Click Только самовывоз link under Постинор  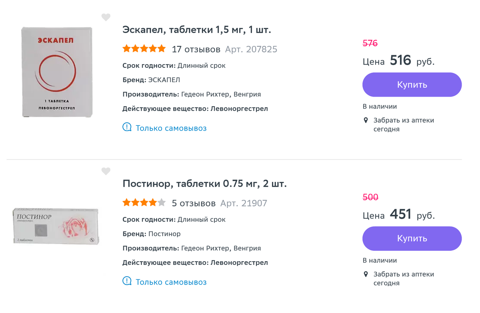pos(171,282)
